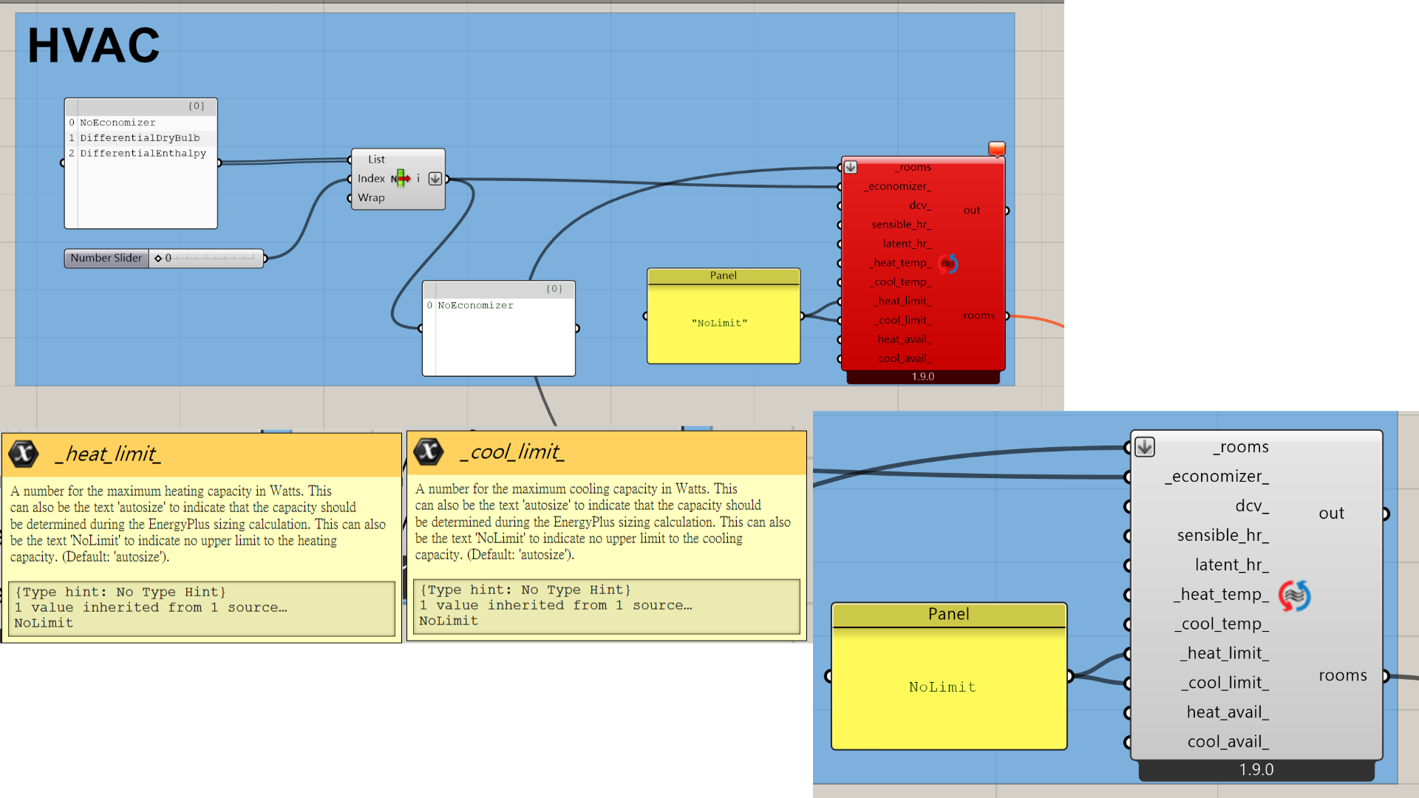The image size is (1419, 798).
Task: Click the version 1.9.0 bar on red component
Action: (x=922, y=377)
